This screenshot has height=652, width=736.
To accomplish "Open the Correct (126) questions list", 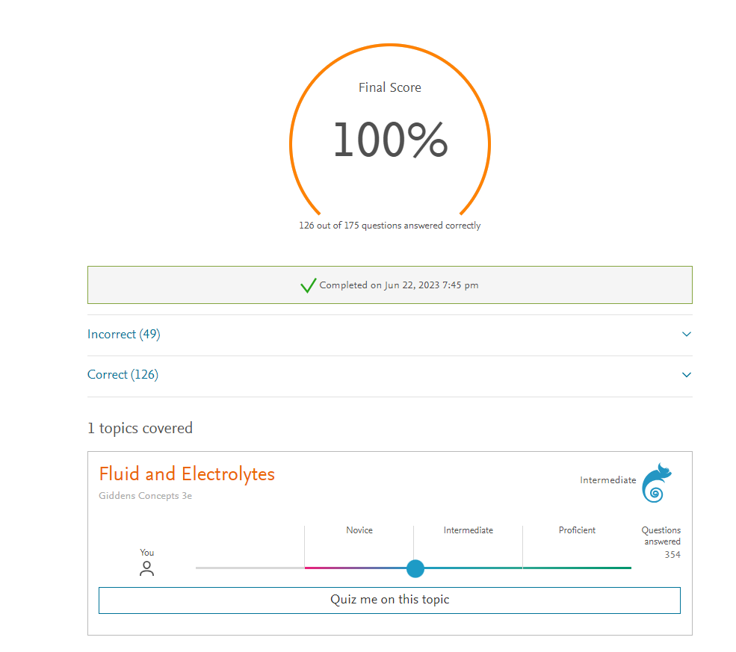I will [123, 375].
